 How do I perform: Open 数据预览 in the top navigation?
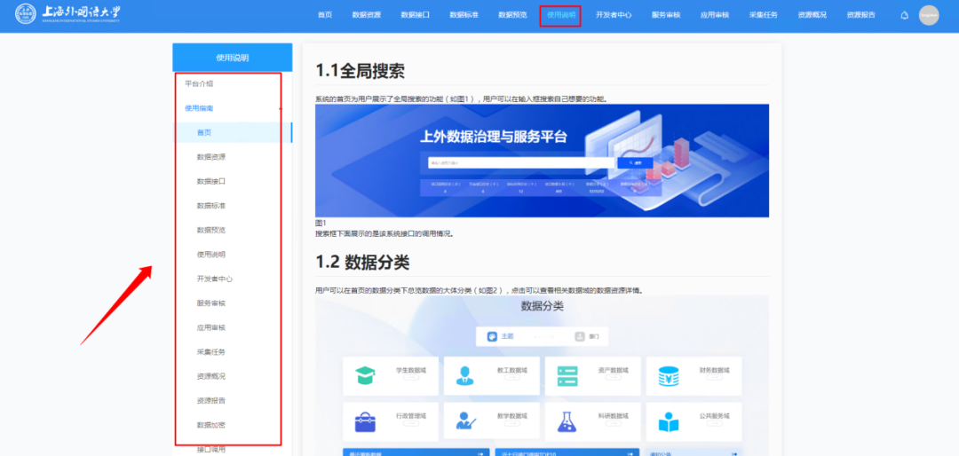(x=512, y=15)
